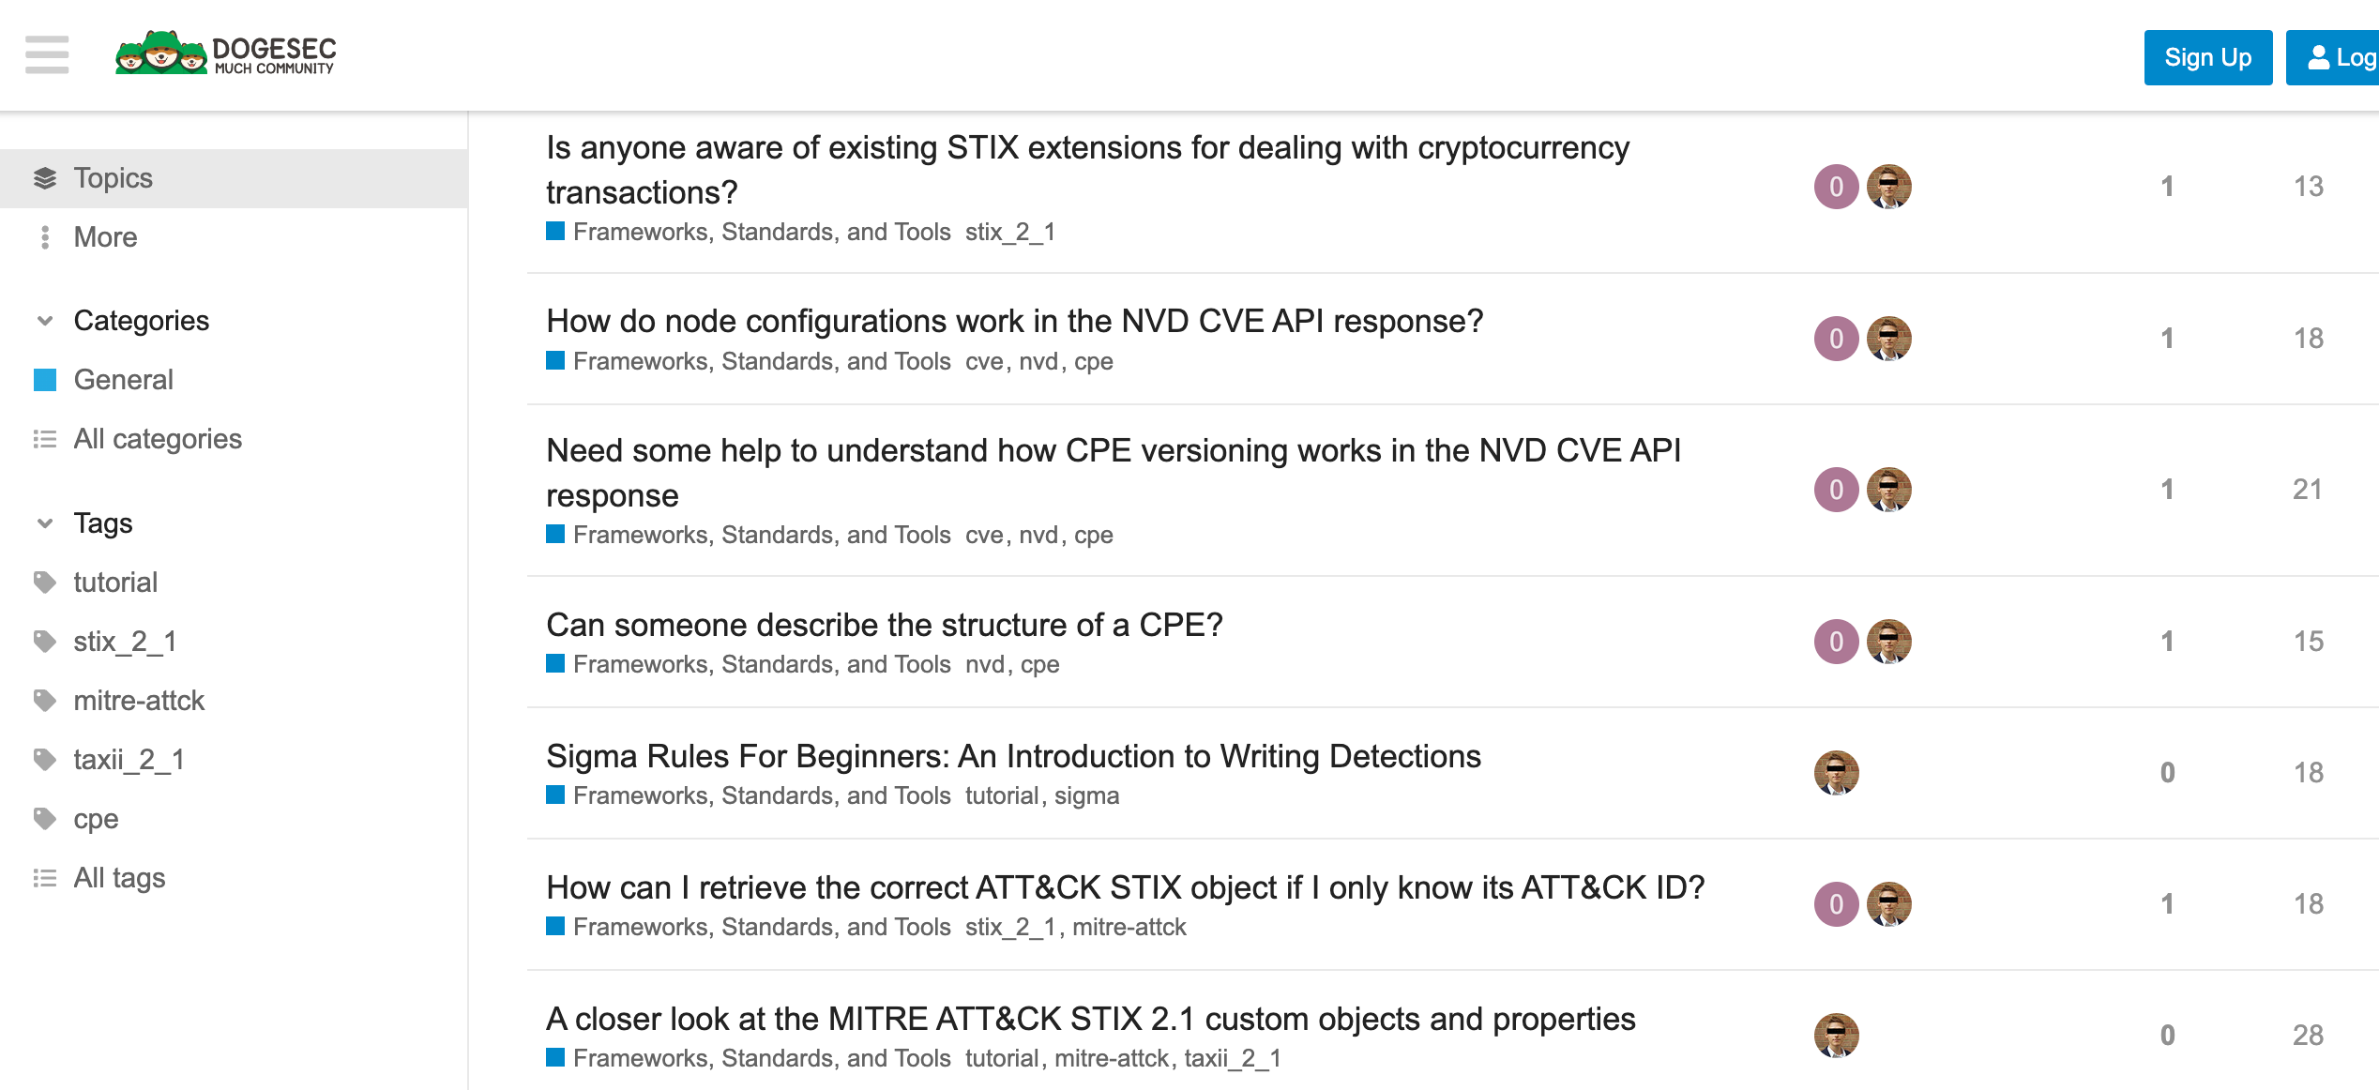The width and height of the screenshot is (2379, 1090).
Task: Switch to the stix_2_1 tag view
Action: pyautogui.click(x=124, y=641)
